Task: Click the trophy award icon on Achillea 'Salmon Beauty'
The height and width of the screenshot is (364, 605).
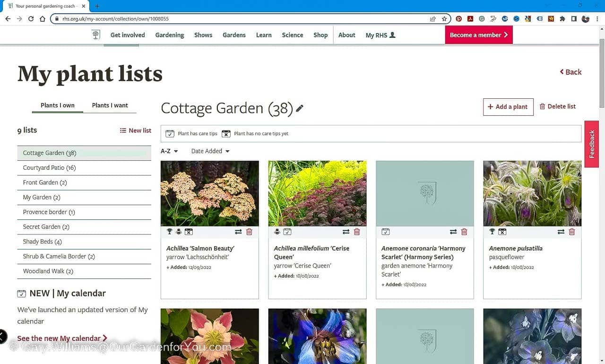Action: pos(170,232)
